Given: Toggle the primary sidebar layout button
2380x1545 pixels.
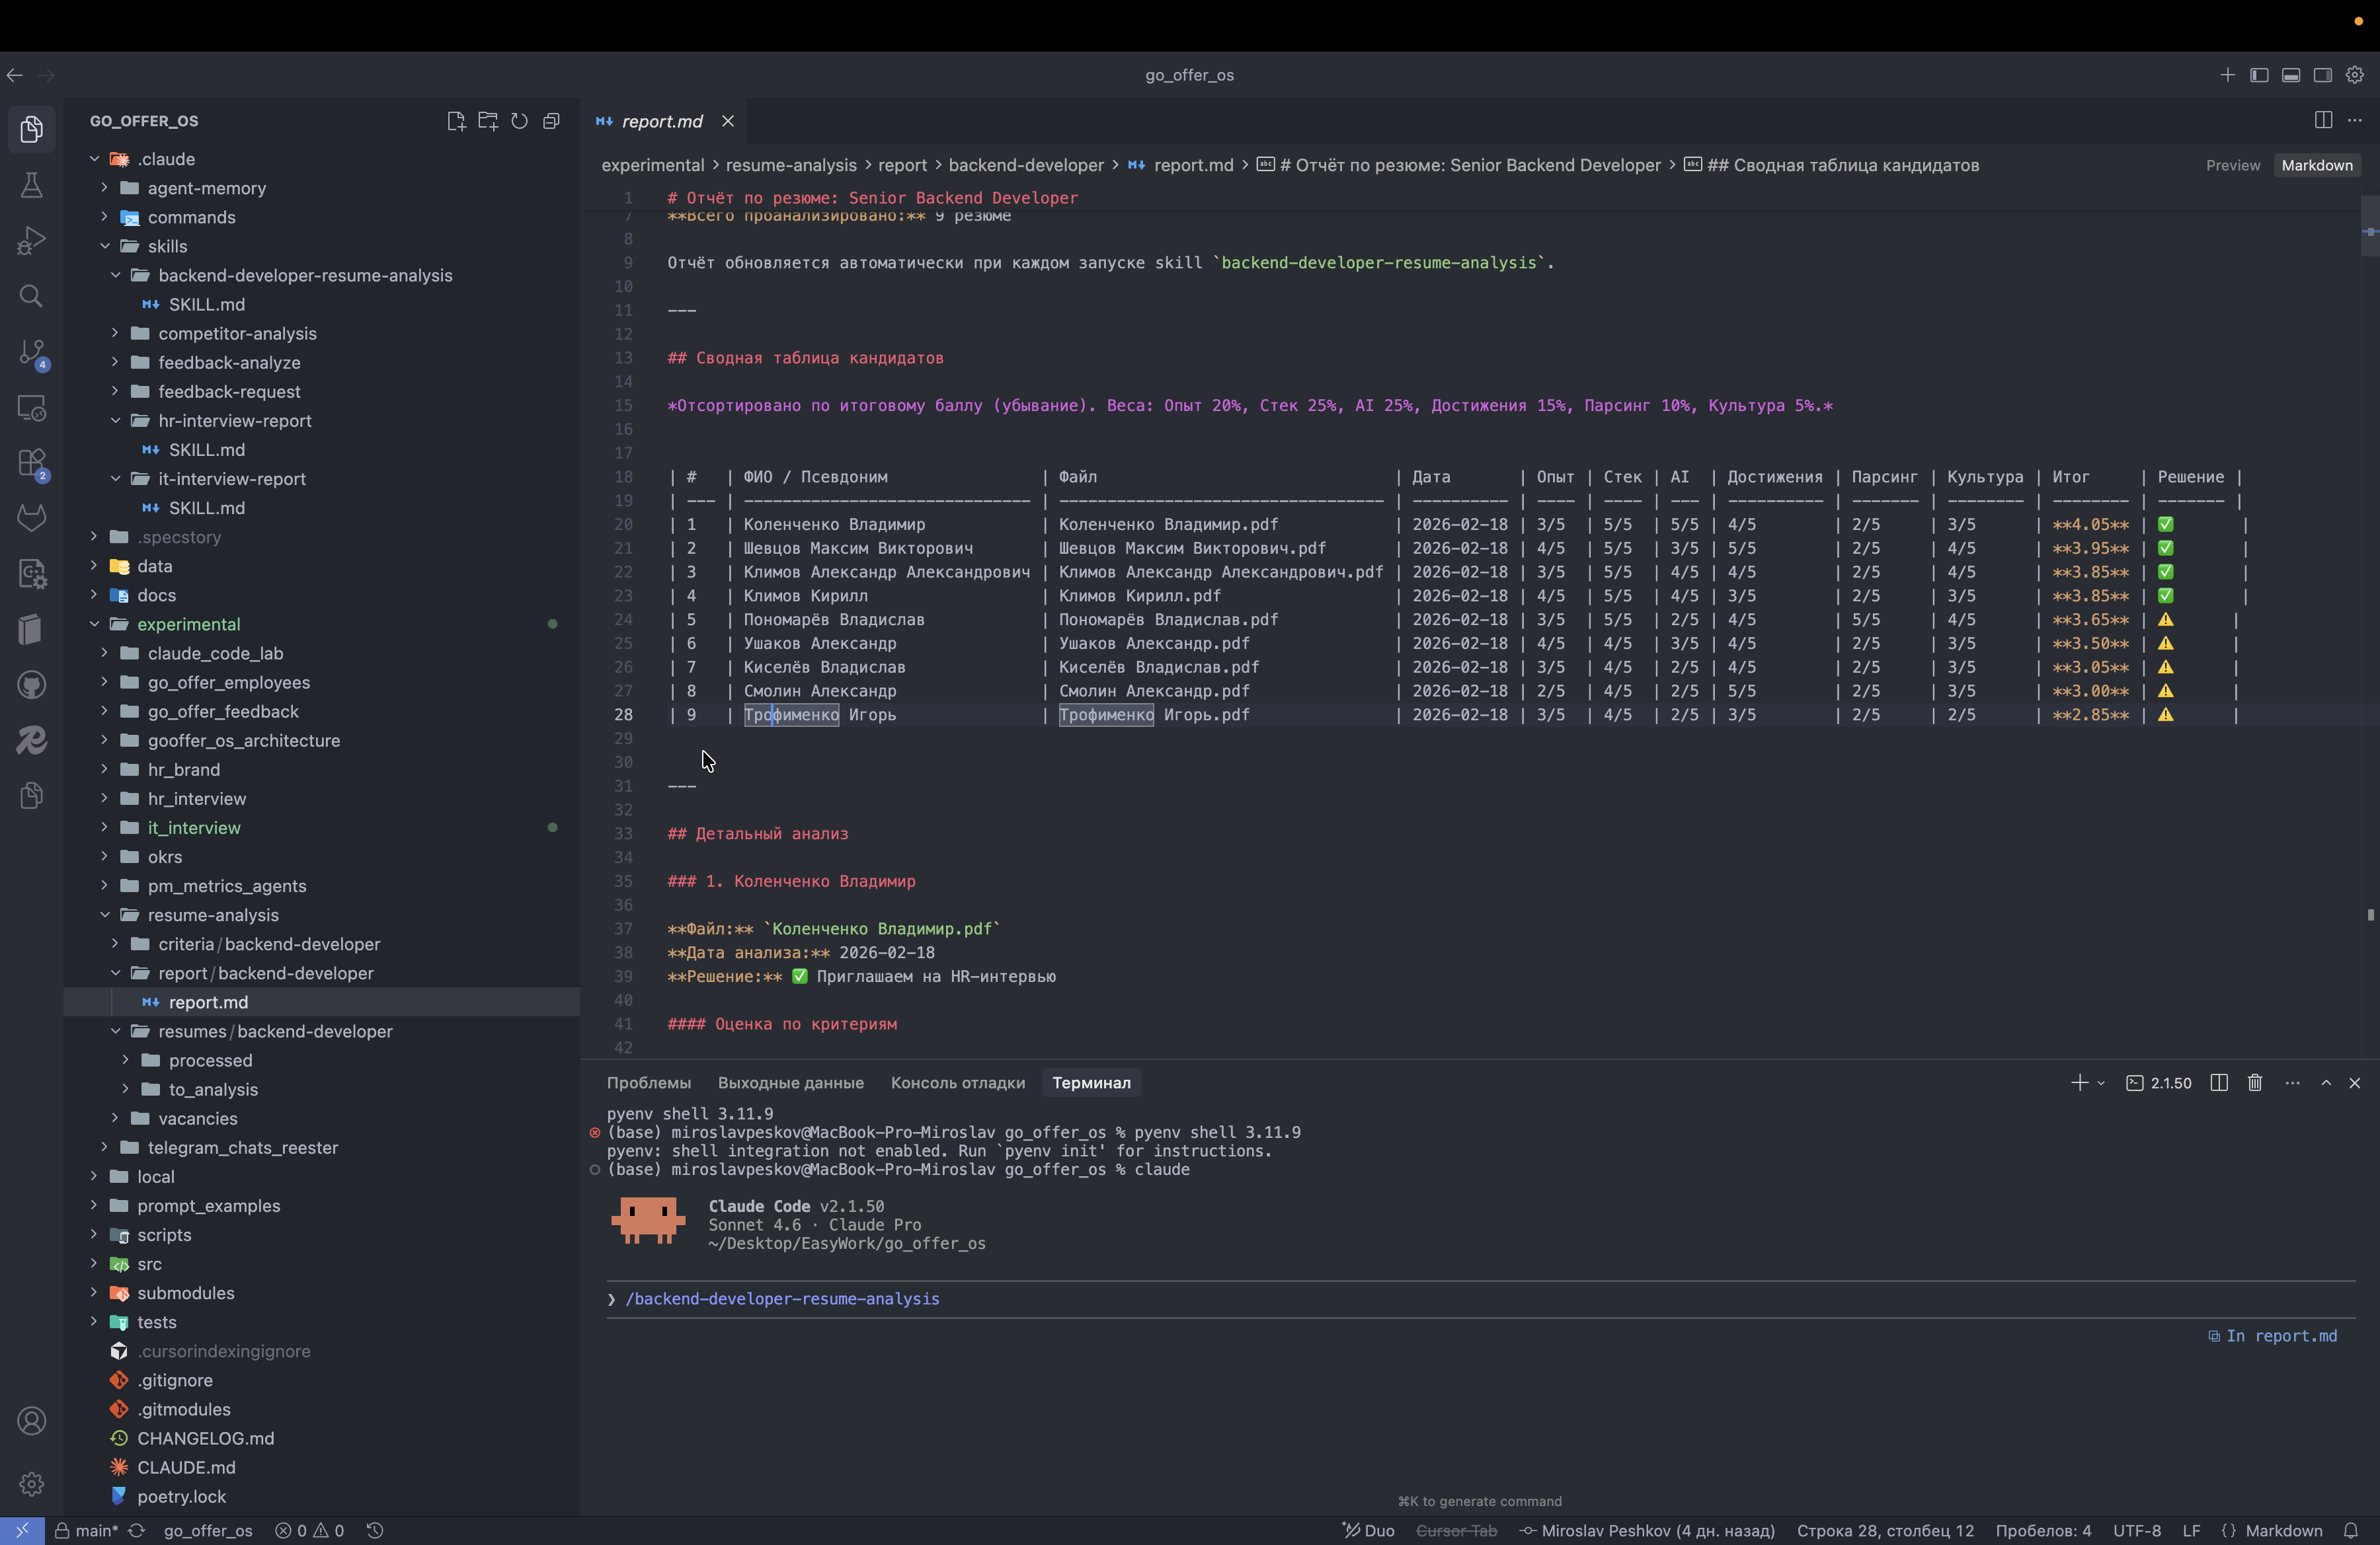Looking at the screenshot, I should (x=2259, y=75).
